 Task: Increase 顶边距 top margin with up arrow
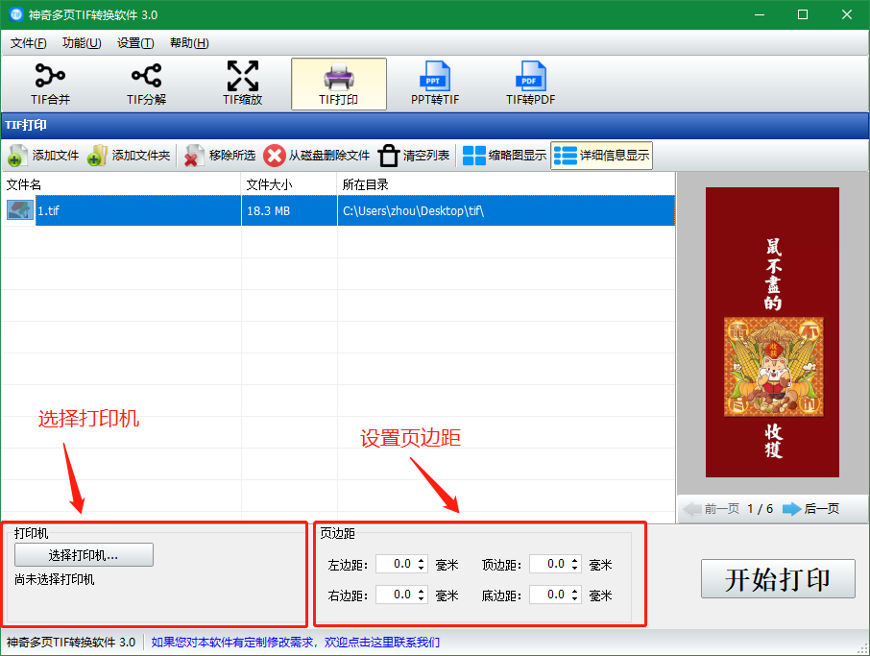pyautogui.click(x=575, y=560)
